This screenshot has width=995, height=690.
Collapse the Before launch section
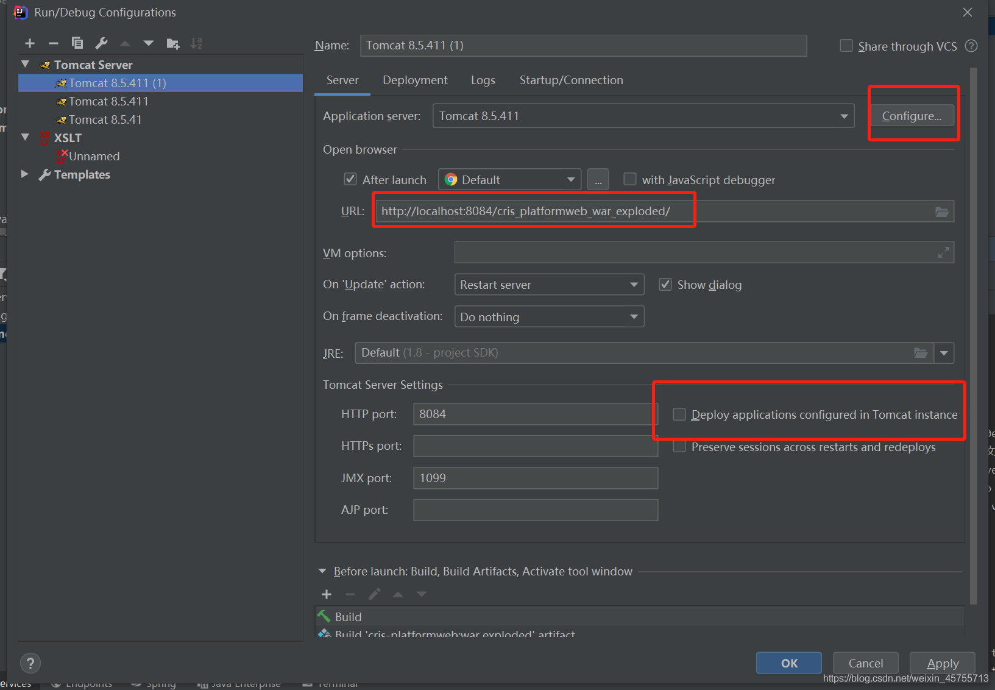pos(322,571)
